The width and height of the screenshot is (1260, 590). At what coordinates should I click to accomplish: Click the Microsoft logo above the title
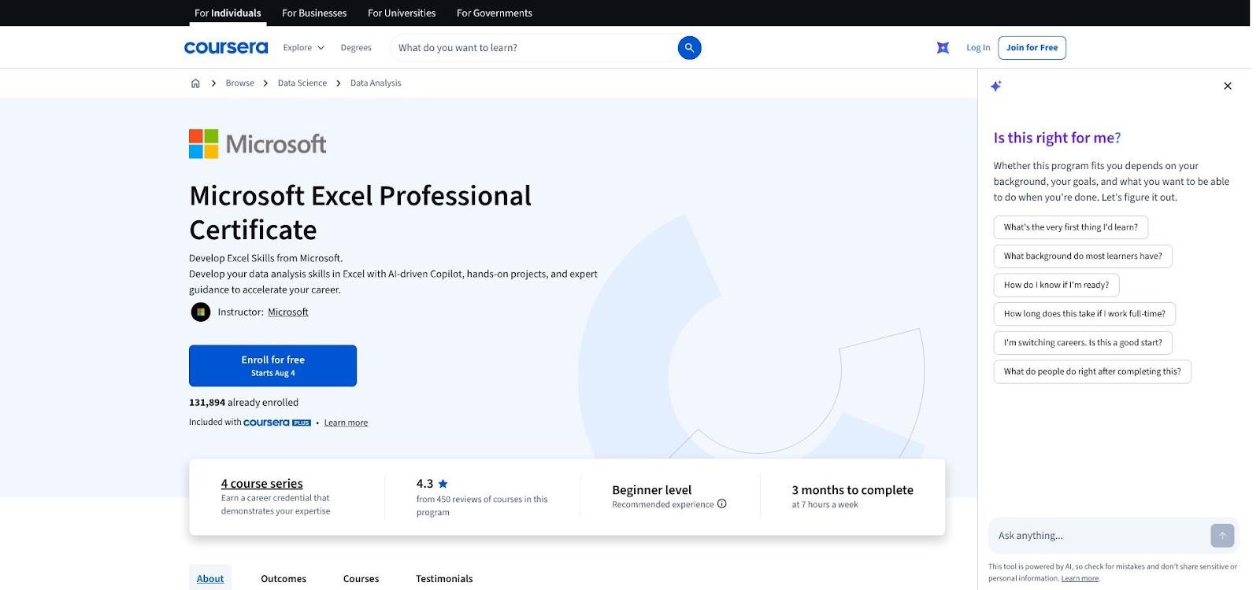[x=258, y=144]
